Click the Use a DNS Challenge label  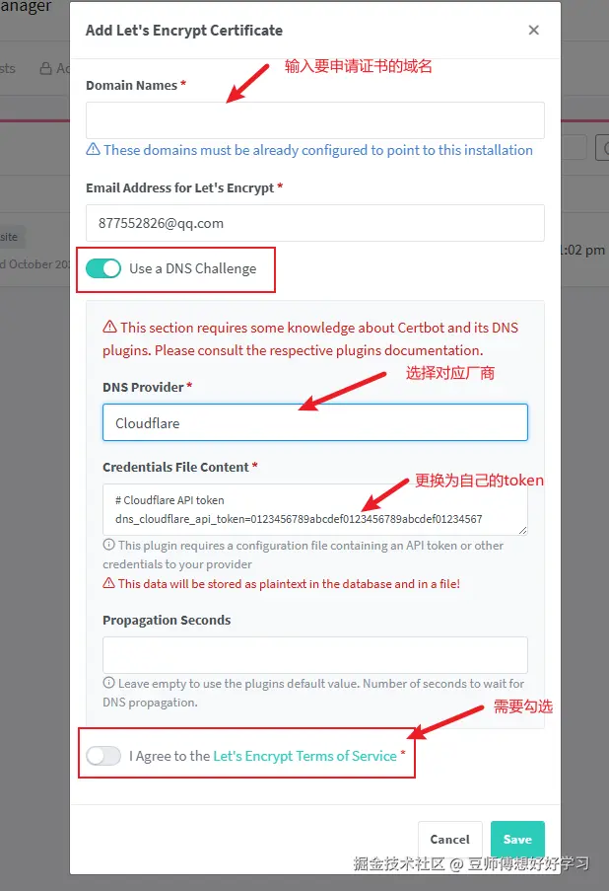pos(193,268)
